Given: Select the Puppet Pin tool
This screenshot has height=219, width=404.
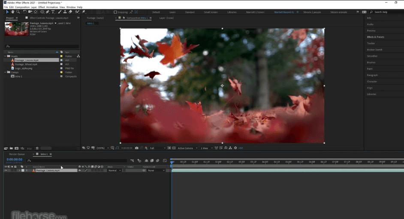Looking at the screenshot, I should [x=84, y=12].
